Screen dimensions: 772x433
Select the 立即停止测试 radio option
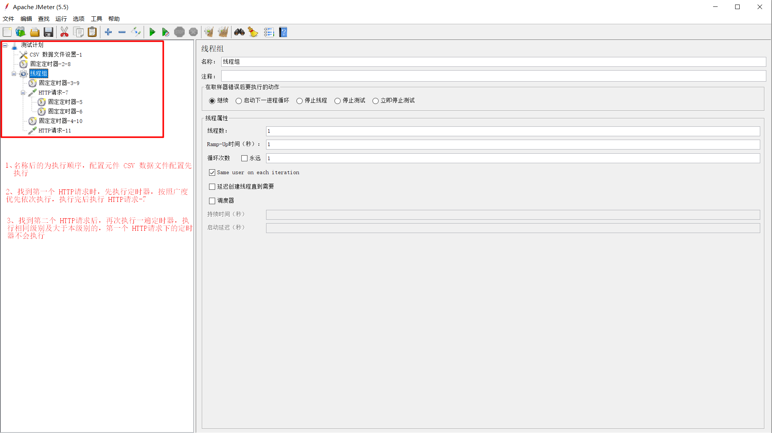coord(376,101)
